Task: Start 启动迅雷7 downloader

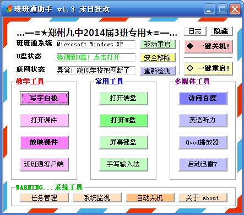Action: [x=203, y=164]
